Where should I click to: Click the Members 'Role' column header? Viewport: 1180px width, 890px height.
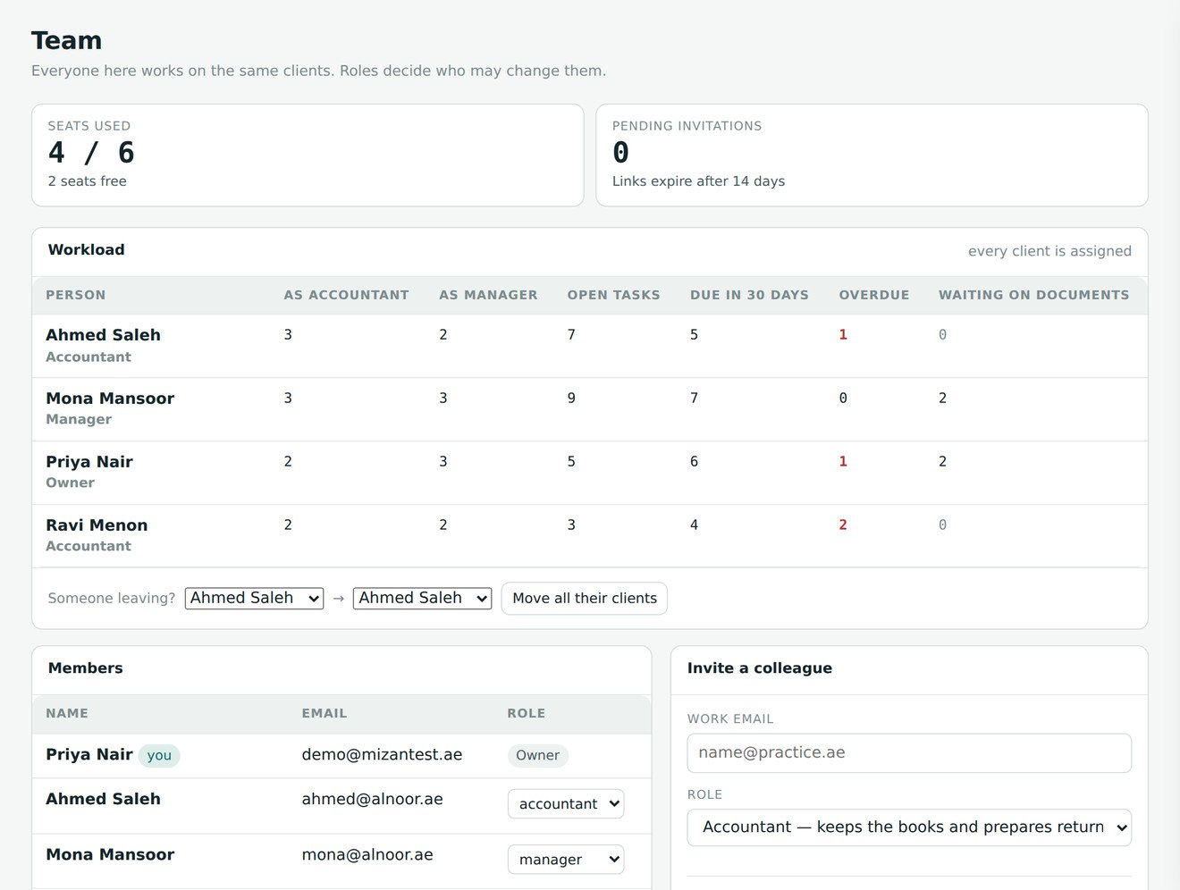[x=526, y=713]
